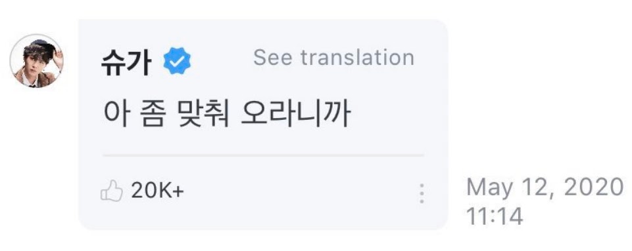Select the 20K+ like count

157,191
